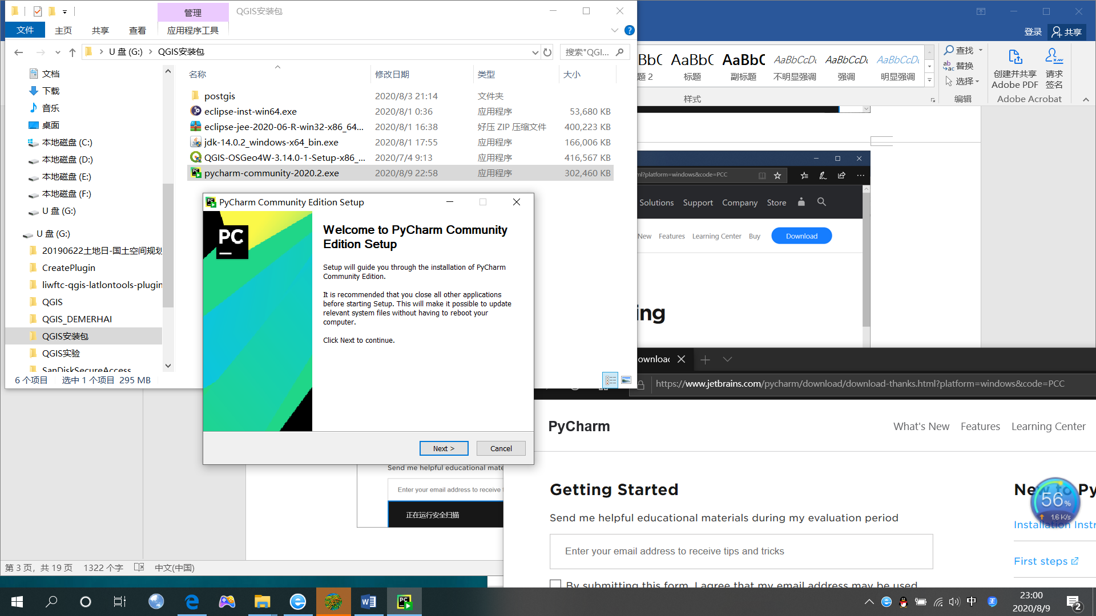The width and height of the screenshot is (1096, 616).
Task: Switch Explorer to details view
Action: tap(610, 380)
